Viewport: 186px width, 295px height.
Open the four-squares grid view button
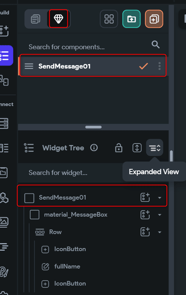click(x=109, y=19)
